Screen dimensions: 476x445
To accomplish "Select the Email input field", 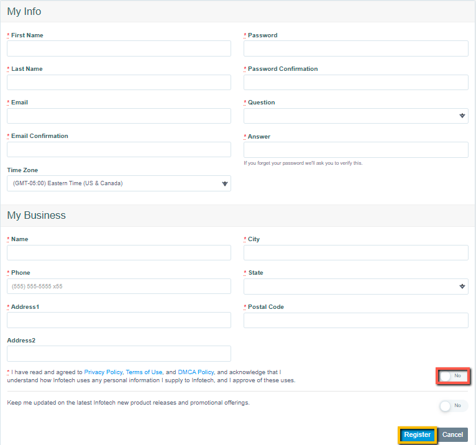I will tap(119, 116).
